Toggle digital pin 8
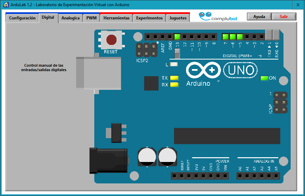The image size is (305, 196). pyautogui.click(x=214, y=36)
